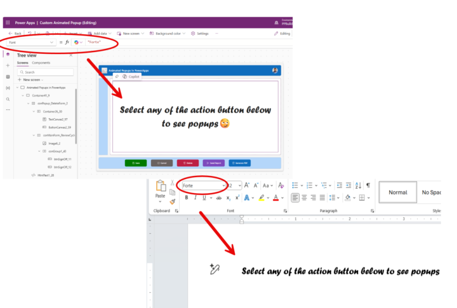
Task: Switch to the Screens tab
Action: (22, 63)
